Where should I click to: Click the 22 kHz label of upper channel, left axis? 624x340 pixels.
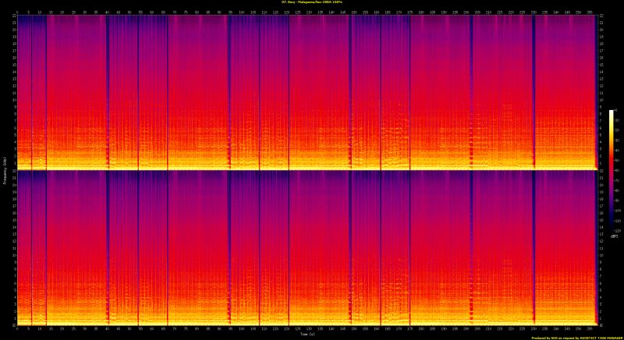tap(13, 17)
